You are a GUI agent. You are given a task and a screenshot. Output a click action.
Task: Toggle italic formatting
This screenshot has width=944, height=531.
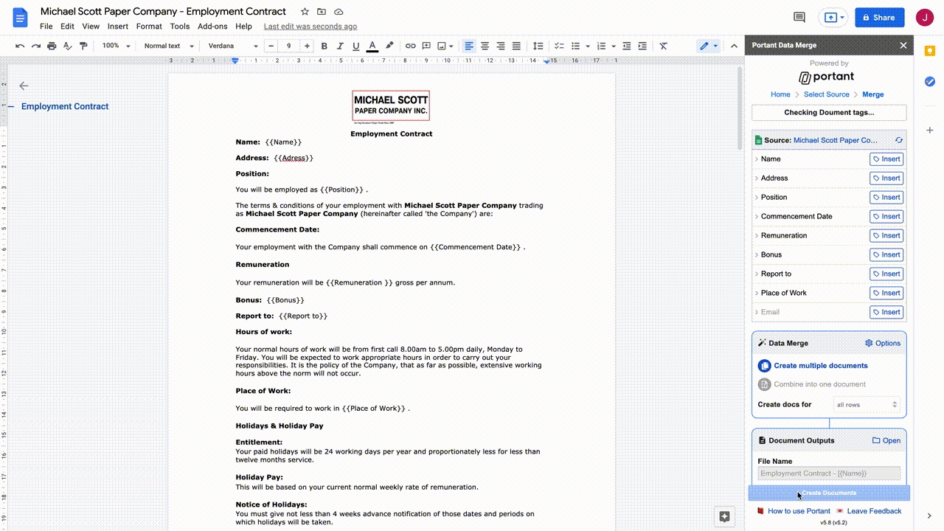tap(340, 46)
